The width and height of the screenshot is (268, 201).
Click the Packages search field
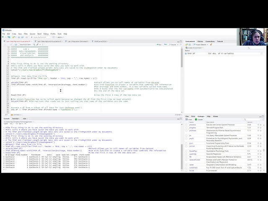click(253, 119)
